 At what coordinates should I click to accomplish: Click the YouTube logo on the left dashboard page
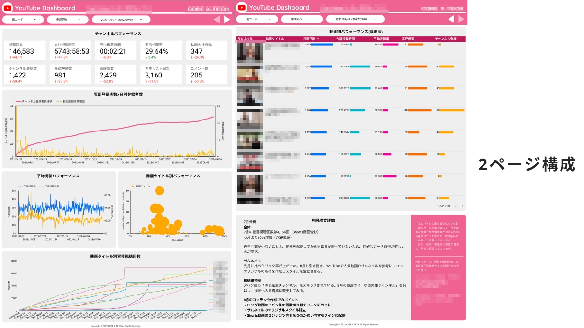pos(8,8)
